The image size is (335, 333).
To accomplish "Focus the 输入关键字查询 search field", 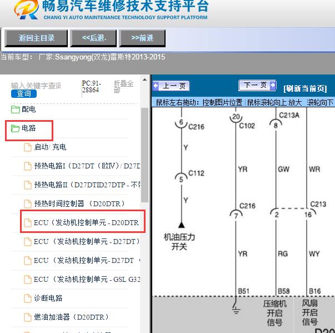I will (x=36, y=86).
